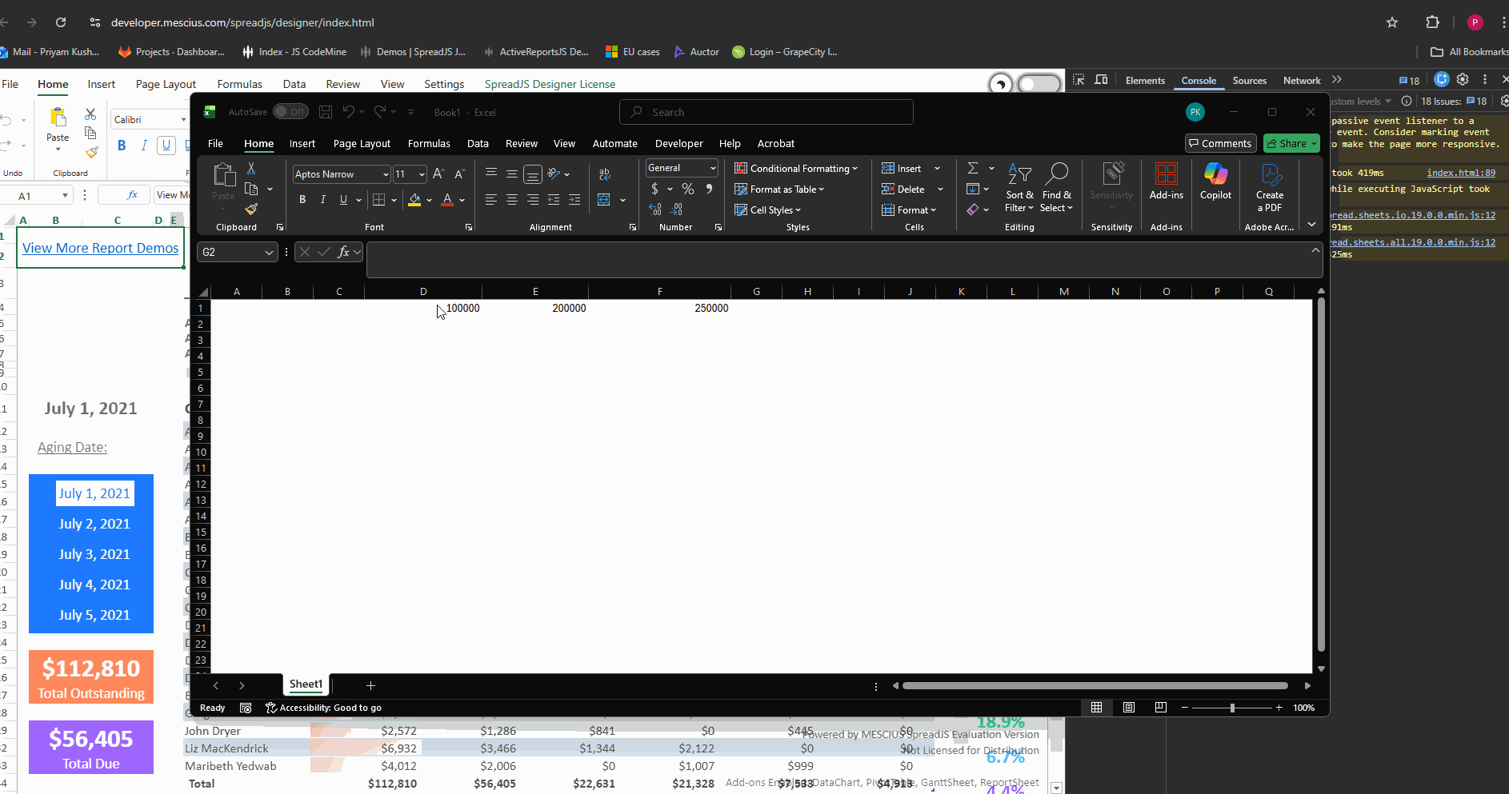Open Conditional Formatting dropdown
1509x794 pixels.
click(x=796, y=169)
